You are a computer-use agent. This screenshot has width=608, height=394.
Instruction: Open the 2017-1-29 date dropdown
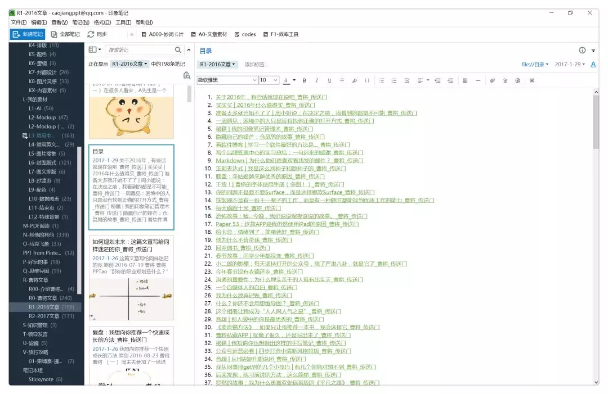pos(570,64)
